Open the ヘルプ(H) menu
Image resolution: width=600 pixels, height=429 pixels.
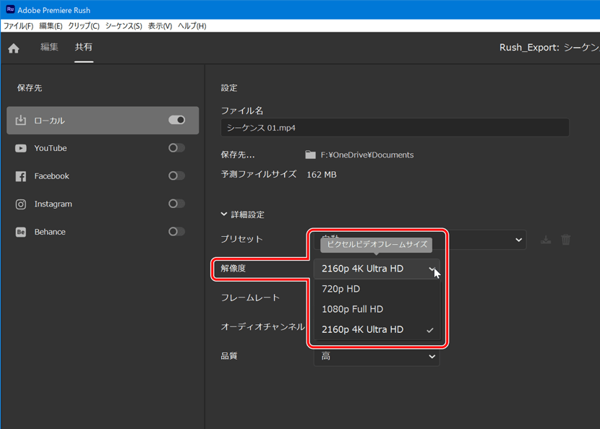tap(192, 26)
